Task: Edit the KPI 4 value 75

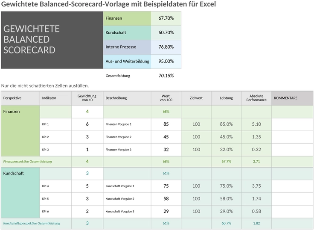Action: (x=166, y=186)
